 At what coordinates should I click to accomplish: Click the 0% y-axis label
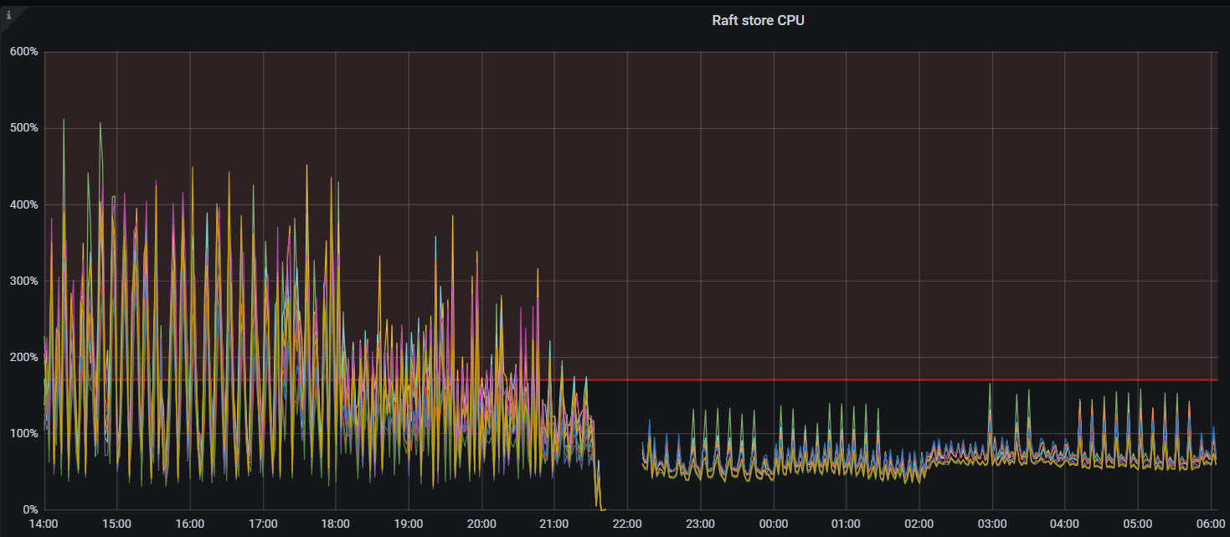[29, 509]
